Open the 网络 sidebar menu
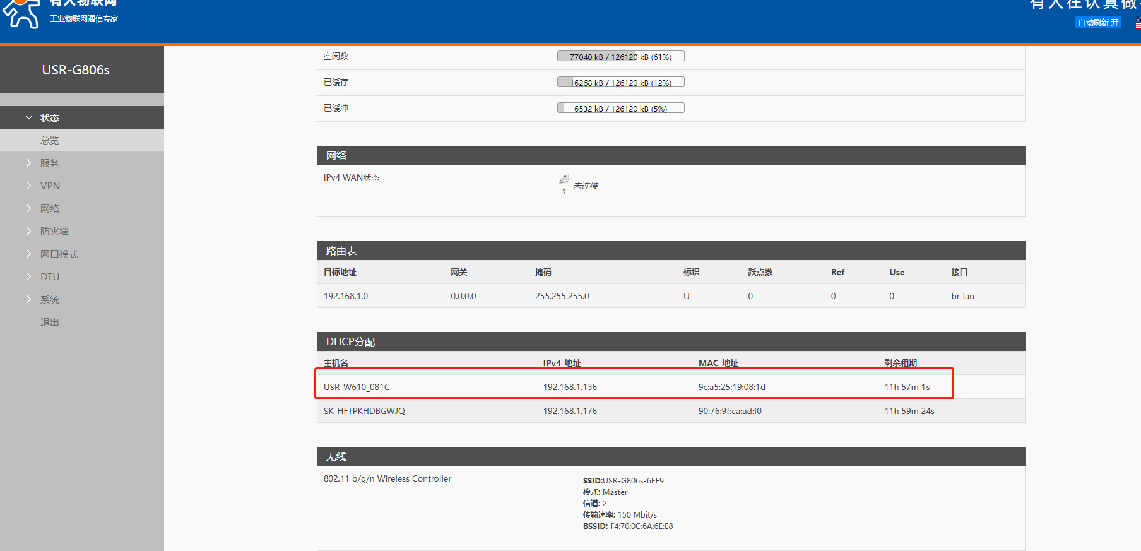1141x551 pixels. pos(50,208)
